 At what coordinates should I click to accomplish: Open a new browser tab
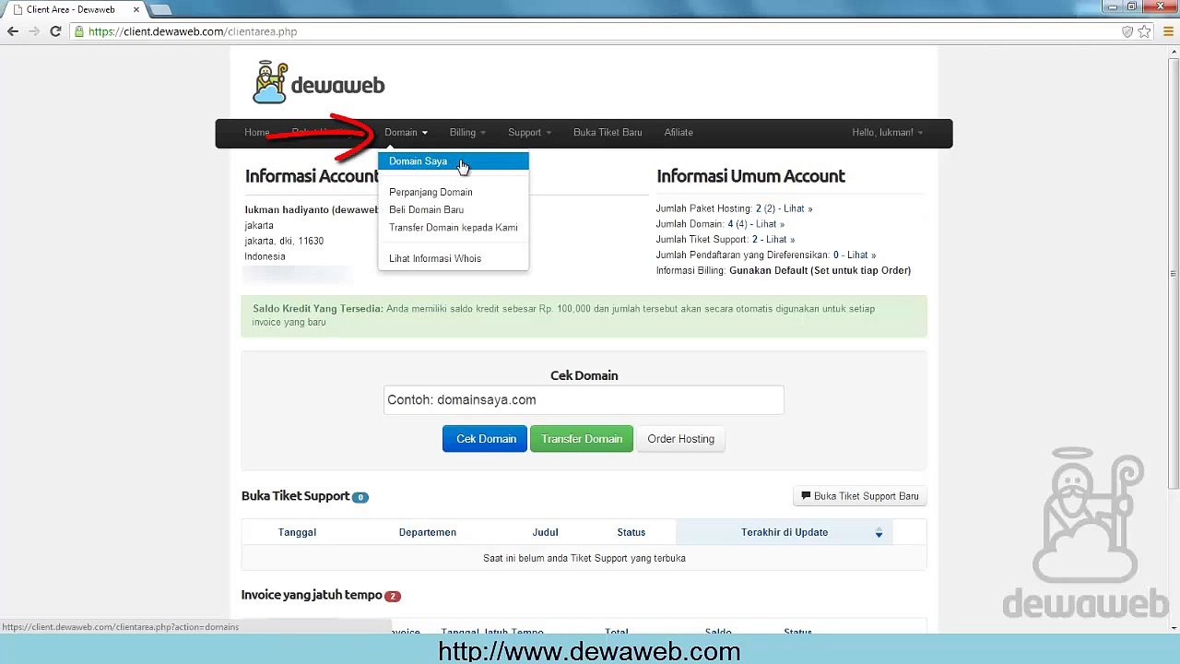(x=159, y=9)
